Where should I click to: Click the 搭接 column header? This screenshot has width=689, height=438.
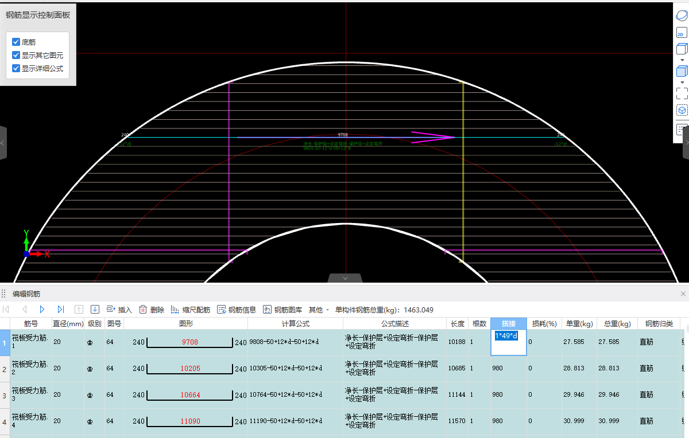(508, 324)
